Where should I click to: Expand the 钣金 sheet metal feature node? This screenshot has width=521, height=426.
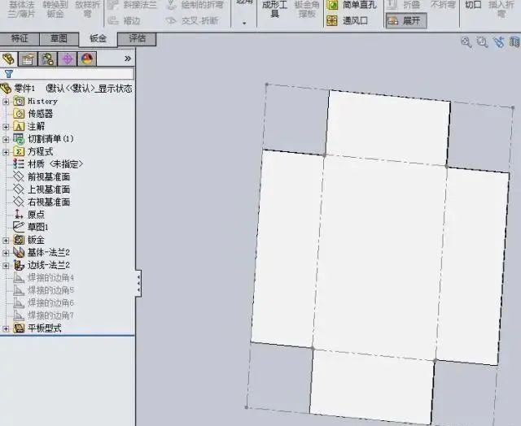pos(6,240)
